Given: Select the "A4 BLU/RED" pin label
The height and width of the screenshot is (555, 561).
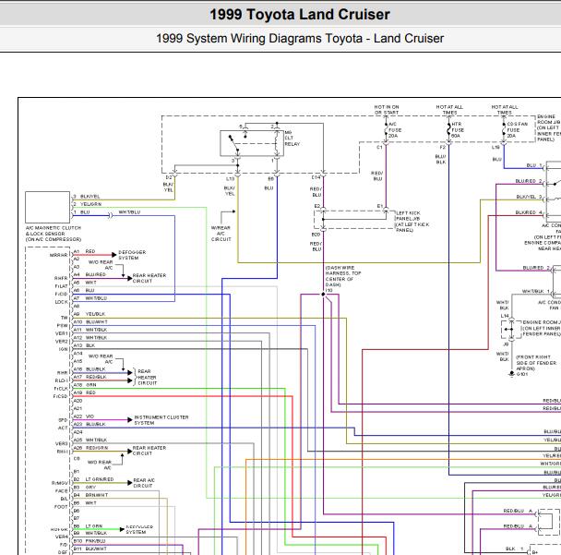Looking at the screenshot, I should (90, 274).
